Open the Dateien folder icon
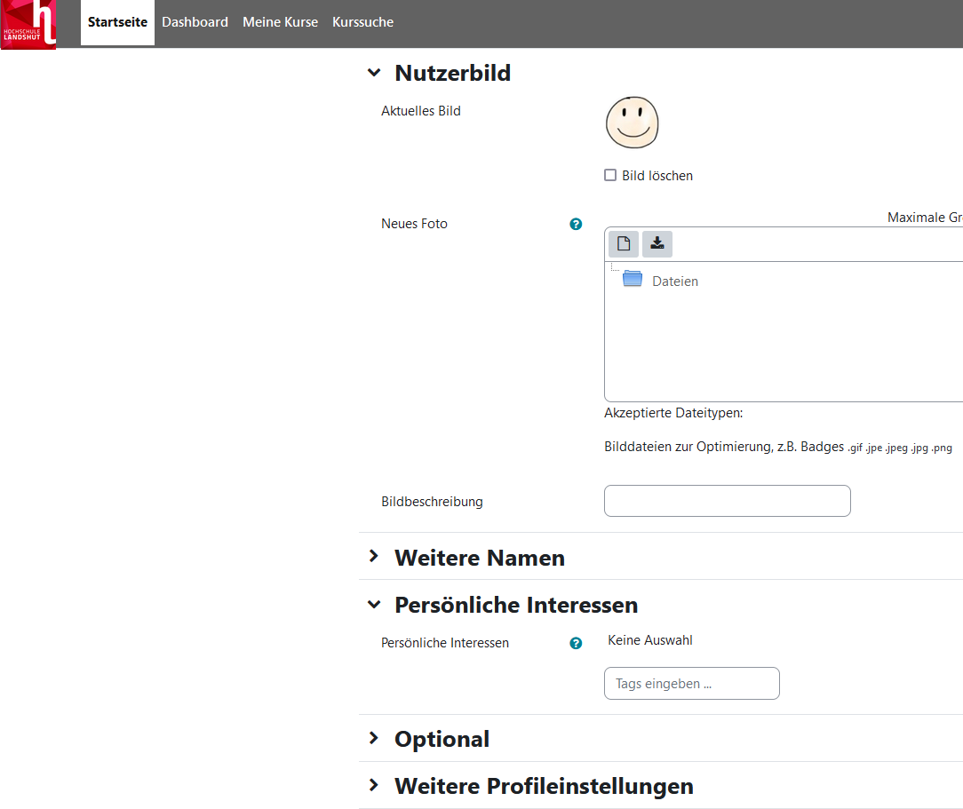963x809 pixels. [633, 280]
